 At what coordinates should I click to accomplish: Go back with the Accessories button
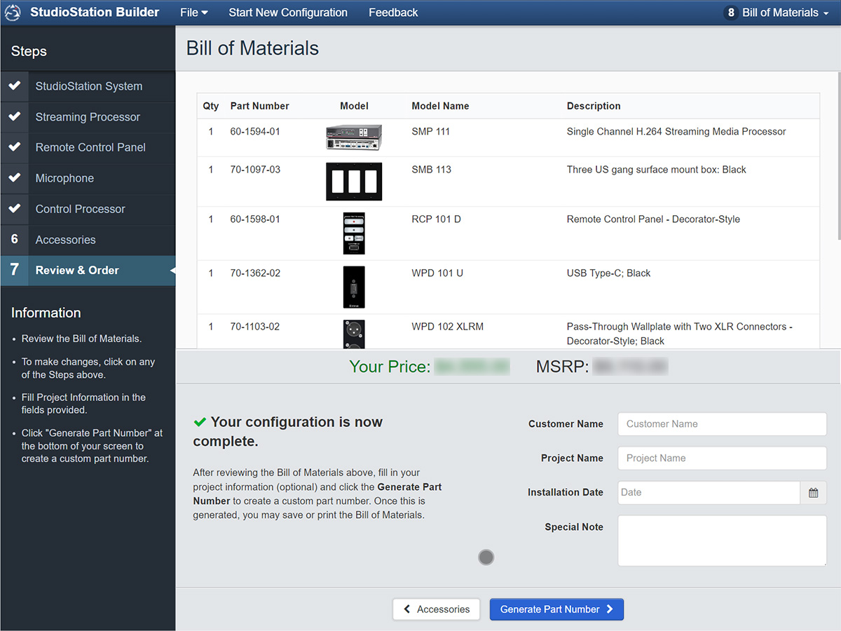(436, 609)
